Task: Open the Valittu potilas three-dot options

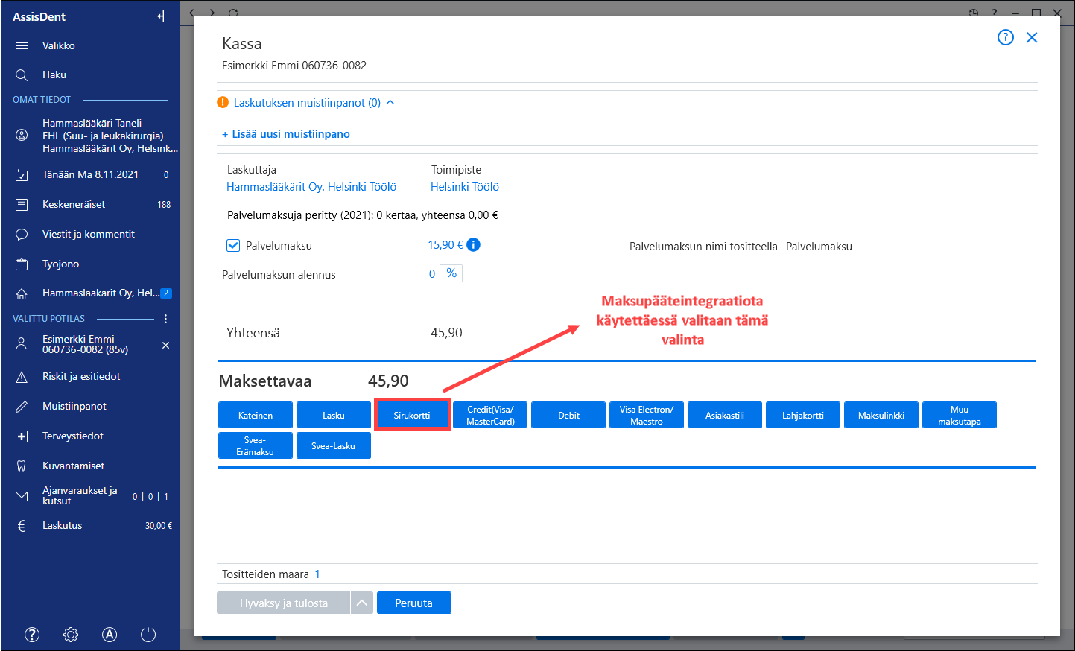Action: pyautogui.click(x=165, y=318)
